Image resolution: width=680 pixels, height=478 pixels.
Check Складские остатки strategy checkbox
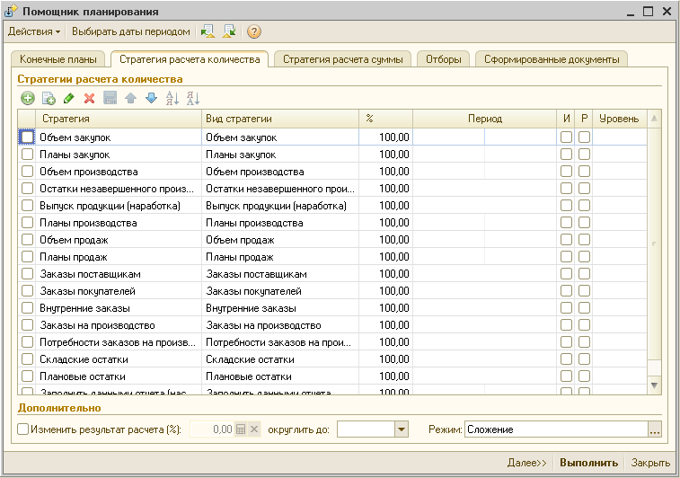tap(27, 359)
